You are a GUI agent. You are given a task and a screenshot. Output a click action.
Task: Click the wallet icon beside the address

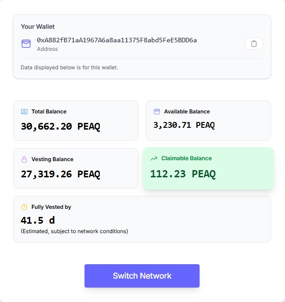(x=26, y=44)
